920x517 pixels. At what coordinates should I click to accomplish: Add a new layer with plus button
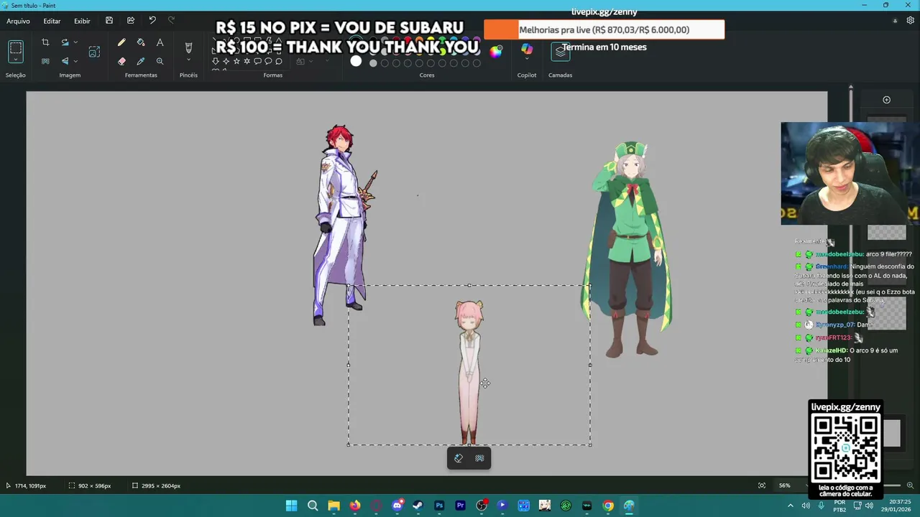[886, 100]
